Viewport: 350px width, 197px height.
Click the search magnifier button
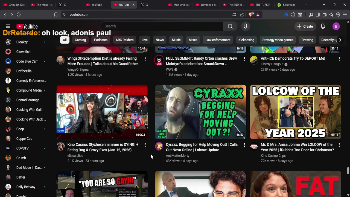pos(230,26)
